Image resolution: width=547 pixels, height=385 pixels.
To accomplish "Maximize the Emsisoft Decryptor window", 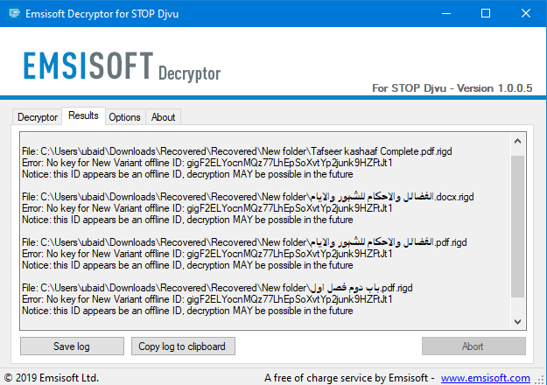I will 487,12.
